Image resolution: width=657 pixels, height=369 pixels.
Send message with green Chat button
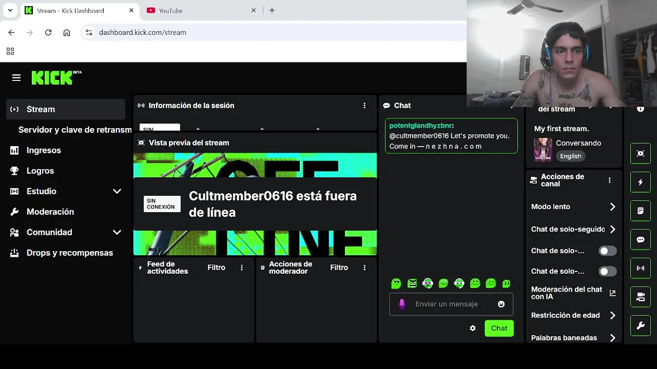click(x=499, y=329)
